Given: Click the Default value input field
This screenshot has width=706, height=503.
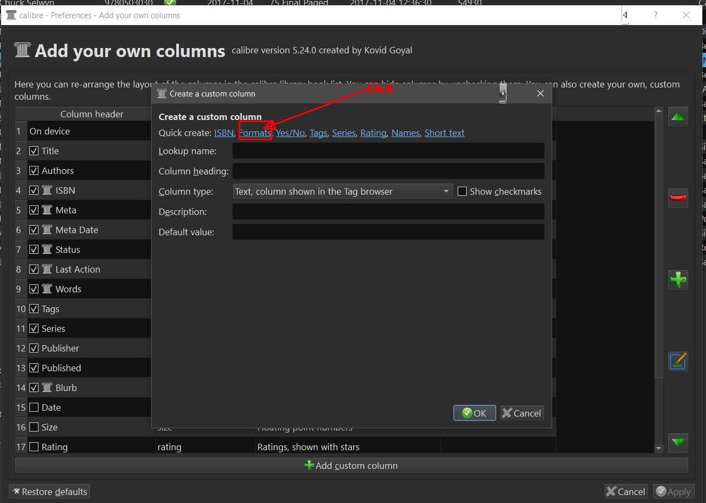Looking at the screenshot, I should point(388,232).
